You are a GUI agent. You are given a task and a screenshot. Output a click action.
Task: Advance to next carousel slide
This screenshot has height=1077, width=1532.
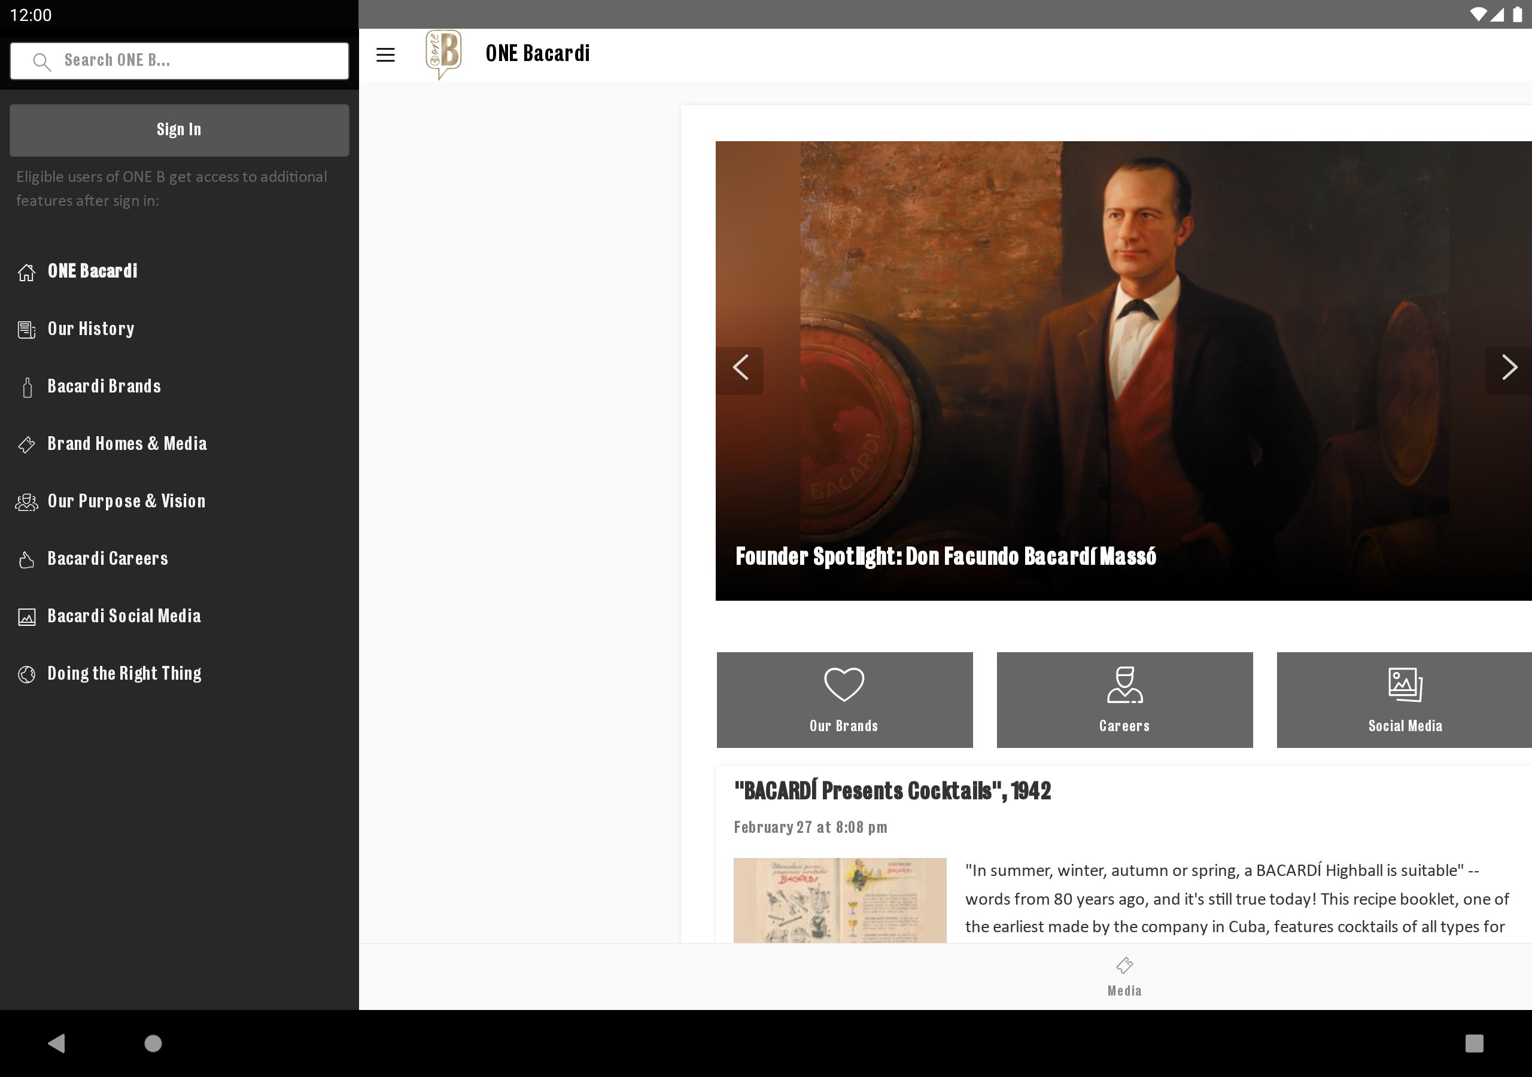coord(1508,367)
